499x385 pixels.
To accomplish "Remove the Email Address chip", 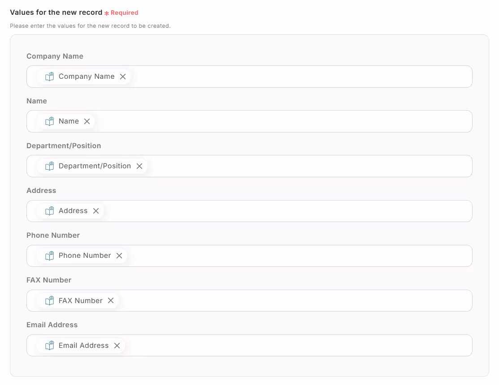I will (117, 346).
